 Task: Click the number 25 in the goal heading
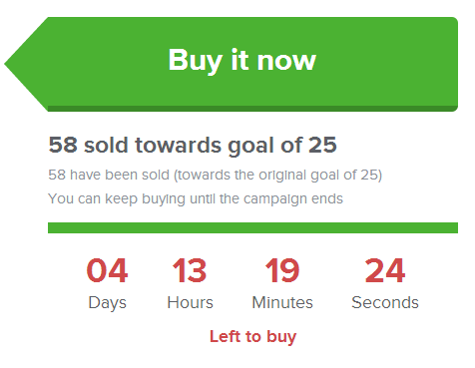tap(322, 145)
